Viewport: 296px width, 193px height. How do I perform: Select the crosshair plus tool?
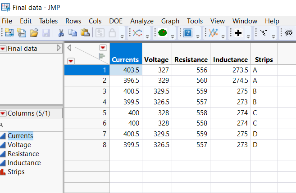(239, 33)
